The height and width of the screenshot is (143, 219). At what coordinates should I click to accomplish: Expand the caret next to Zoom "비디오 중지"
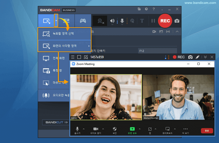coord(103,129)
